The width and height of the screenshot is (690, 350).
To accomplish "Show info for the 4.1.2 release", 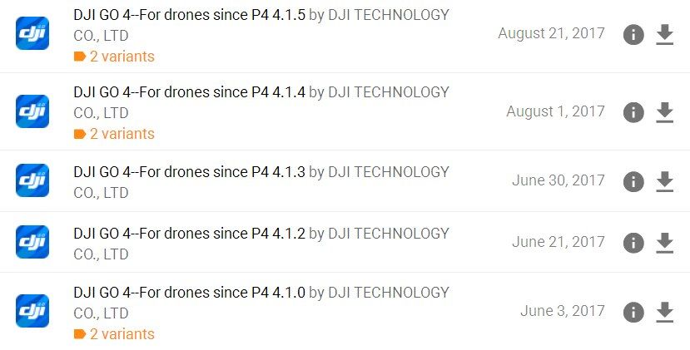I will pos(633,243).
